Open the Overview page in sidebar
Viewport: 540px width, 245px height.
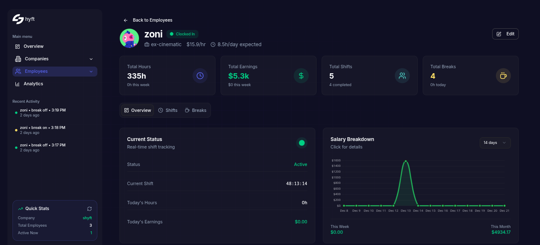pyautogui.click(x=55, y=47)
